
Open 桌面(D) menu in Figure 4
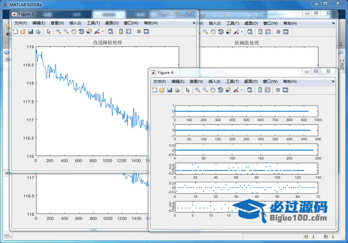(x=251, y=82)
